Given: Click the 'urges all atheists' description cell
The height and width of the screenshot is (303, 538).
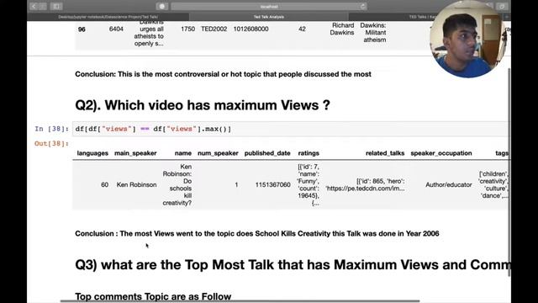Looking at the screenshot, I should point(149,34).
